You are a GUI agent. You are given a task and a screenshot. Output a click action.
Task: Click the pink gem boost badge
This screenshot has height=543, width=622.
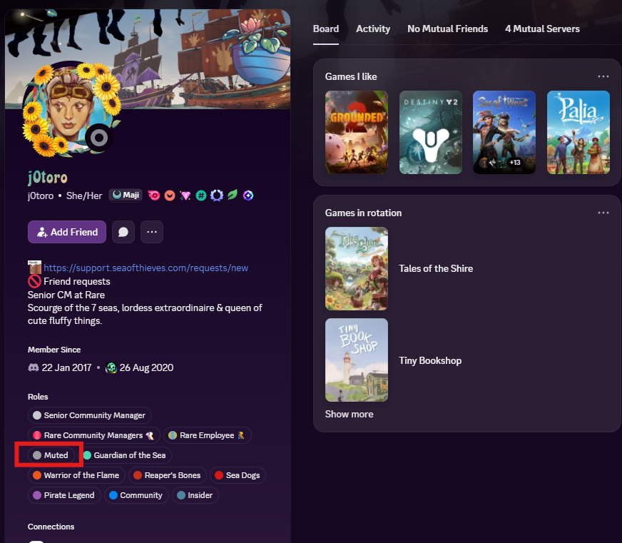[x=185, y=196]
